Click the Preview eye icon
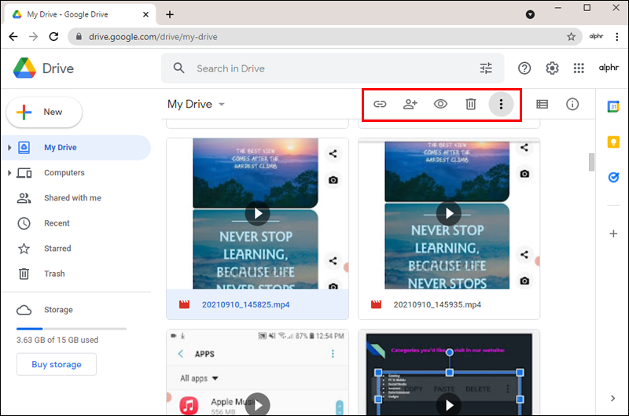 pos(440,105)
